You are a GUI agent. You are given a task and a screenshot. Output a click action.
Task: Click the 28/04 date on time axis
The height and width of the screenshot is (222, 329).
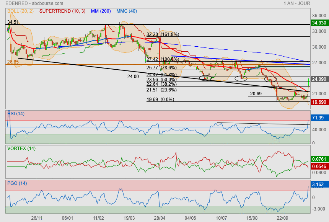pos(160,218)
